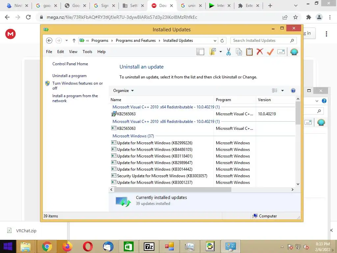Show hidden system tray icons
The image size is (337, 253).
click(282, 247)
